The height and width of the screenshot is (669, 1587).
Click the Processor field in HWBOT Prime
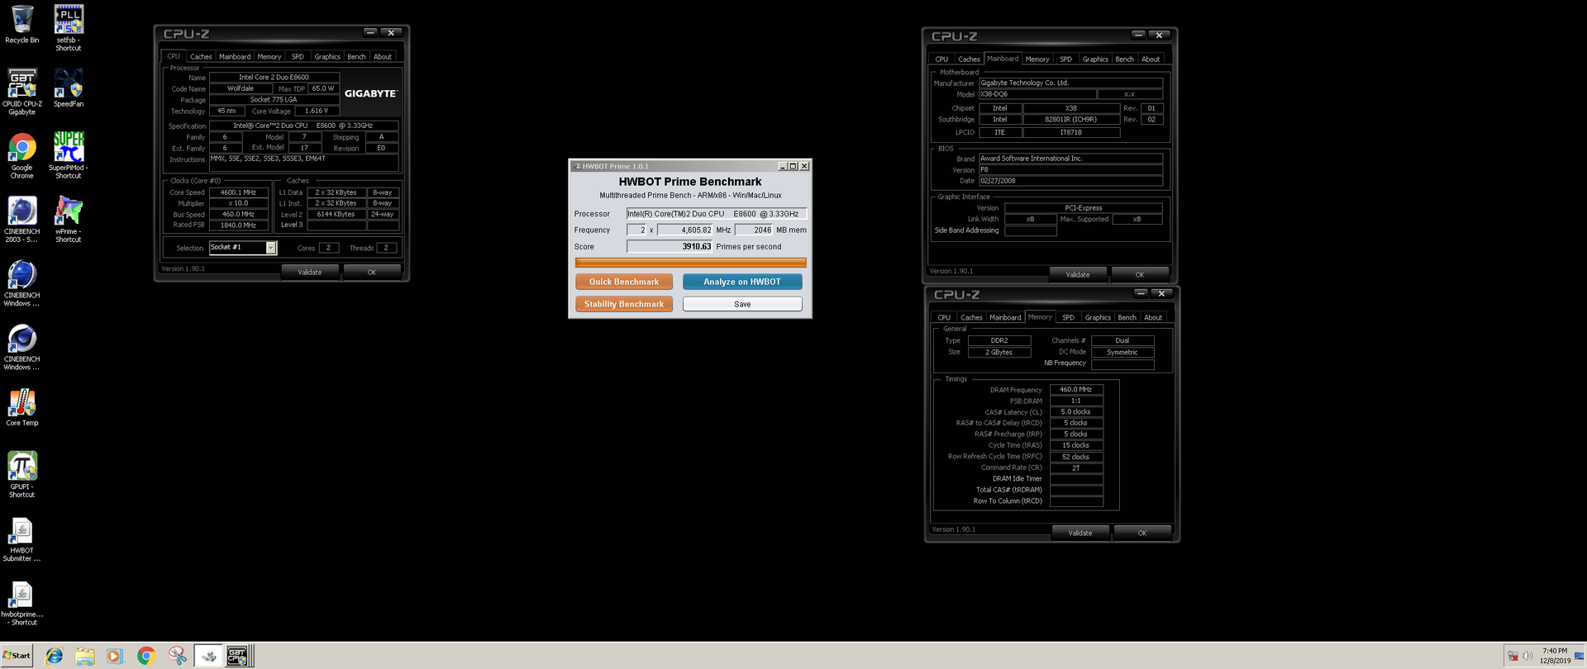click(x=716, y=214)
